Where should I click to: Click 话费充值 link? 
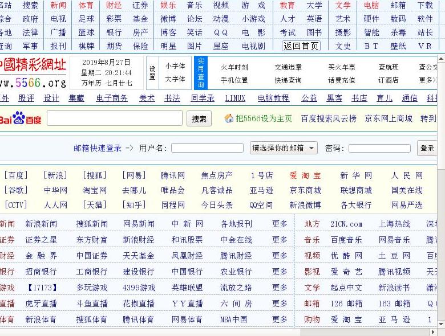tap(342, 80)
